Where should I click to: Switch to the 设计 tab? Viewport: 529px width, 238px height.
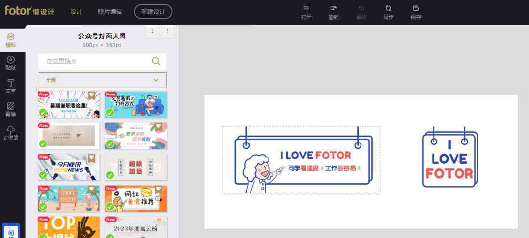pyautogui.click(x=76, y=11)
